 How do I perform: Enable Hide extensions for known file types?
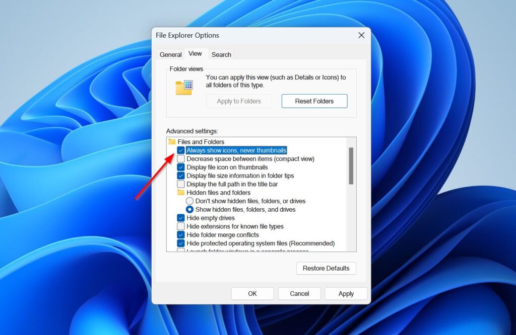point(181,226)
